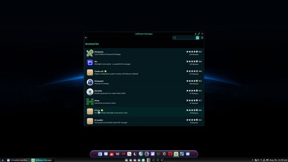Click the green installed badge beside P7zip
The height and width of the screenshot is (162, 288).
click(102, 110)
